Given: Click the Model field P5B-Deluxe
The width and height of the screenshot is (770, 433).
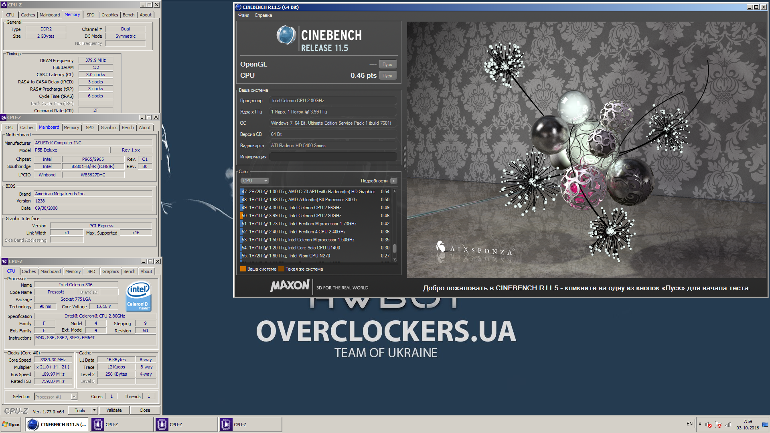Looking at the screenshot, I should (71, 150).
